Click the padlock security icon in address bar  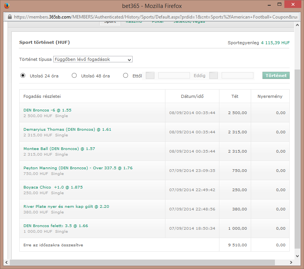click(x=10, y=17)
